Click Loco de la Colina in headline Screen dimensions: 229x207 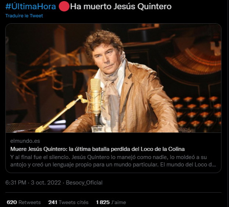point(163,149)
